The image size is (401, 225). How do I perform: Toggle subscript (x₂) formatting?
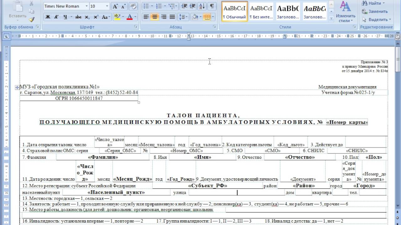pyautogui.click(x=87, y=17)
